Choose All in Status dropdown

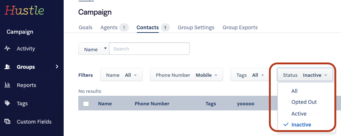point(294,91)
